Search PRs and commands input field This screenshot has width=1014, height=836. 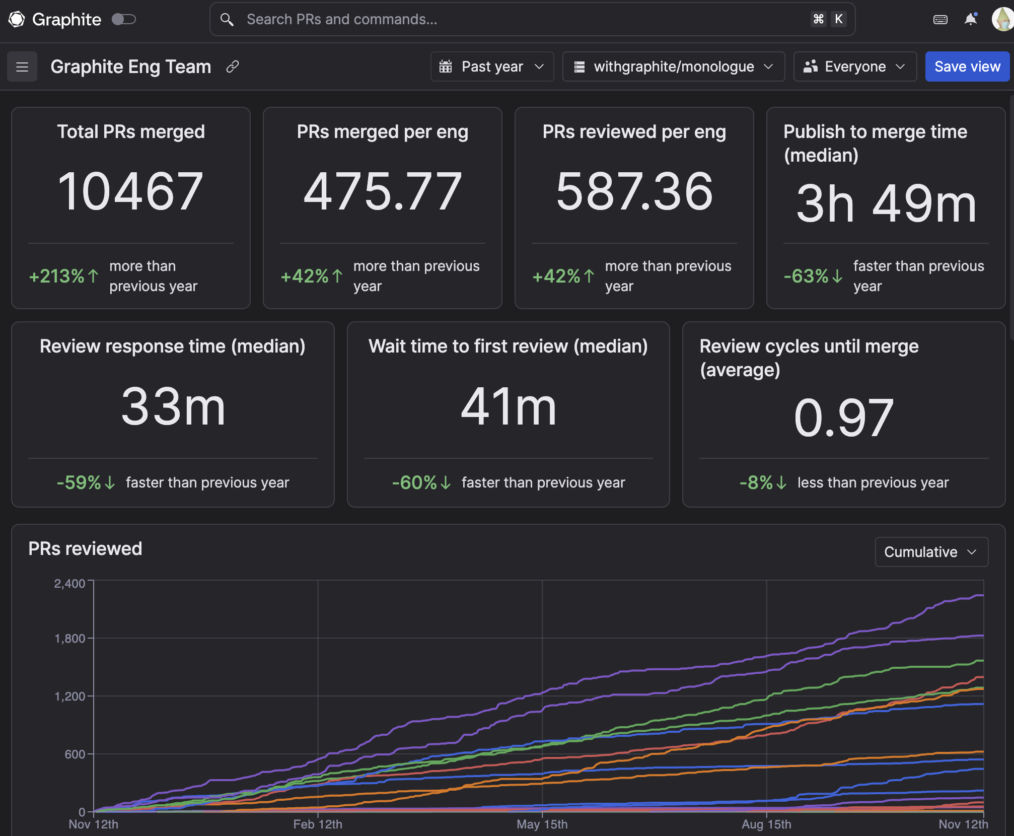click(533, 19)
